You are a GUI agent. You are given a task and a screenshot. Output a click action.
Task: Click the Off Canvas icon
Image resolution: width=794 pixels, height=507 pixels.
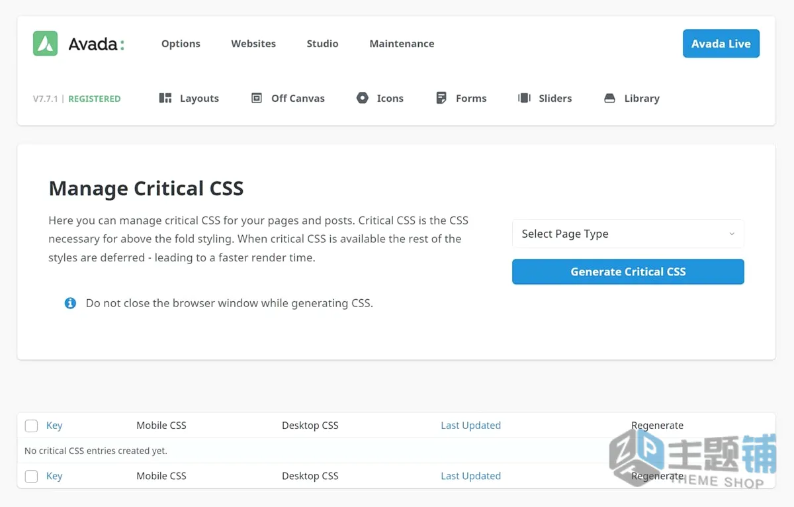point(257,98)
